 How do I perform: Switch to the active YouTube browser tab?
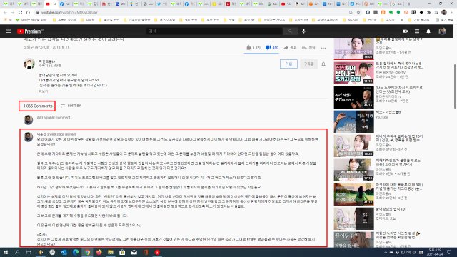(51, 4)
